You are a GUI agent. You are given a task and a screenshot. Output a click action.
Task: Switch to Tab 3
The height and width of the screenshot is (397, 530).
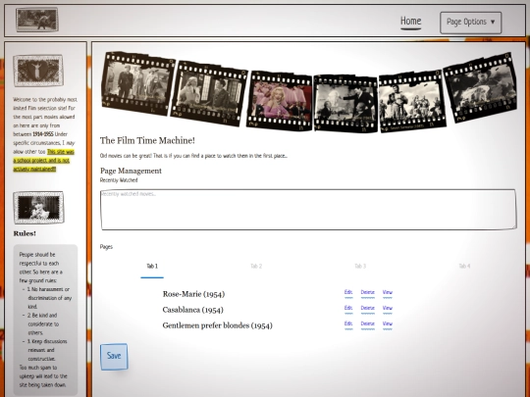tap(360, 267)
